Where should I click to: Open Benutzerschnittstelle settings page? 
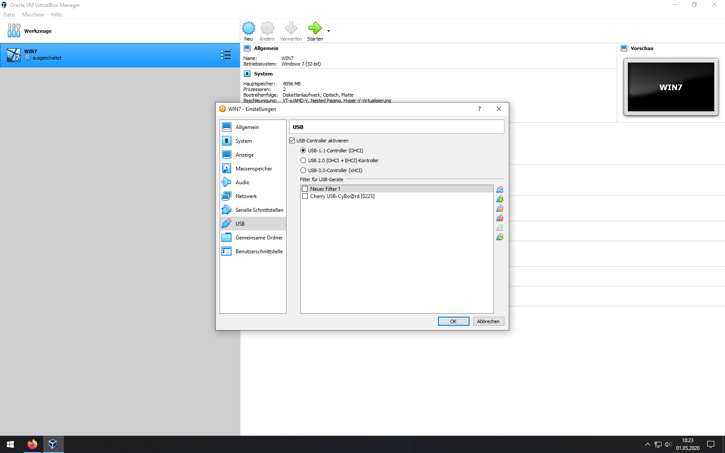tap(253, 252)
